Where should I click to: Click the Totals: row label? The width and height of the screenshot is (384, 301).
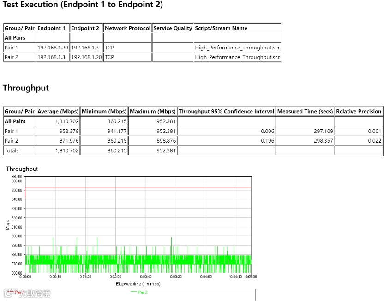point(12,150)
